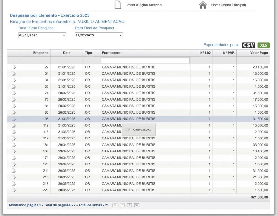Open detail icon for empenho 211
Screen dimensions: 277x216
tap(14, 171)
